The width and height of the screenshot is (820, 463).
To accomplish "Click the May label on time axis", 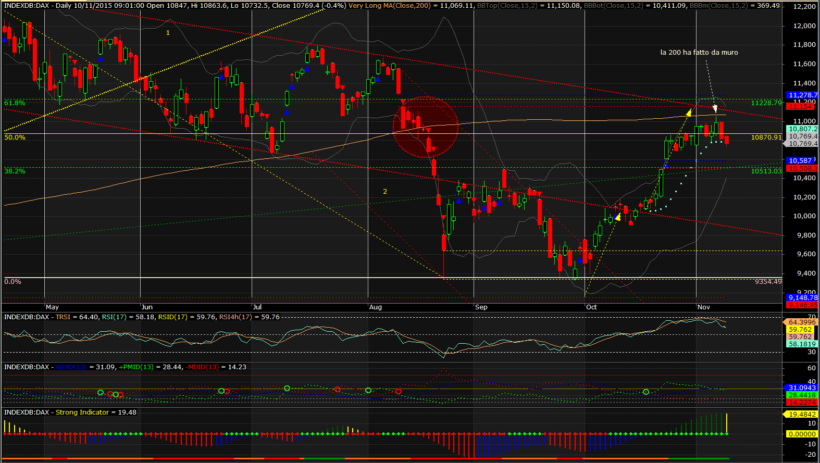I will tap(53, 307).
